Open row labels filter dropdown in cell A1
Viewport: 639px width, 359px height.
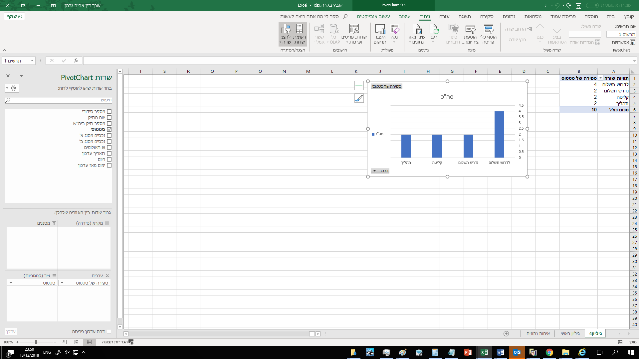click(600, 78)
